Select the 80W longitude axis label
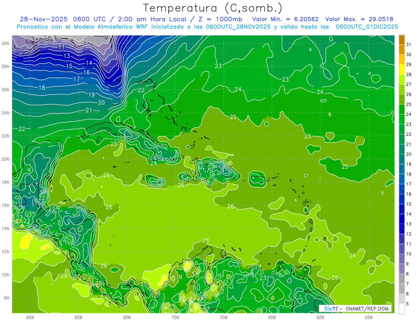This screenshot has height=322, width=418. pyautogui.click(x=127, y=317)
